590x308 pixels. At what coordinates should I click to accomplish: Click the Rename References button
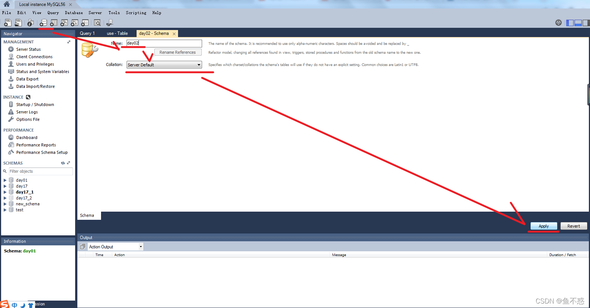pos(178,52)
